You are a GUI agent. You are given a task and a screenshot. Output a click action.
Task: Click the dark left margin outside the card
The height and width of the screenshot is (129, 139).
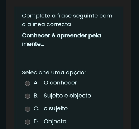(3, 64)
